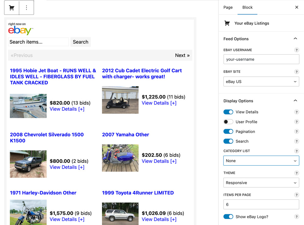304x225 pixels.
Task: Click help icon next to eBay Username
Action: [296, 50]
